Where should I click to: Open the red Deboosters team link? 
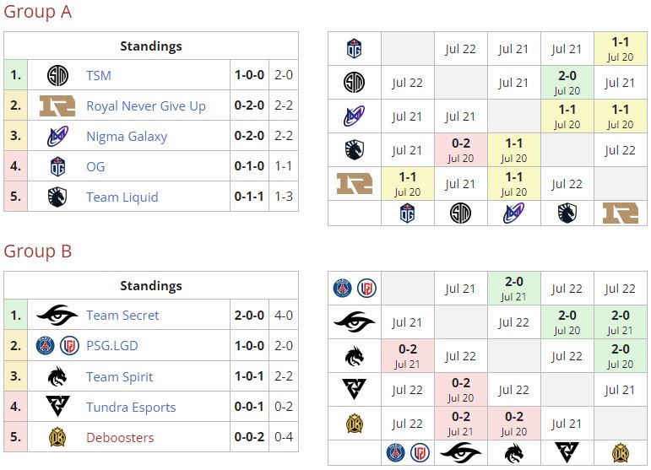120,437
